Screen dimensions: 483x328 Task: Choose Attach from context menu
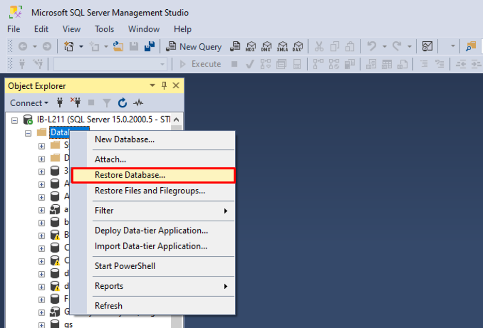coord(153,159)
